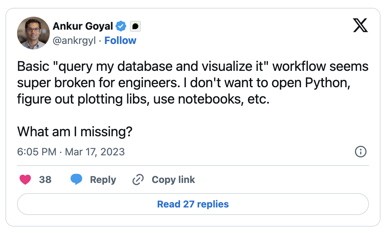Viewport: 388px width, 233px height.
Task: Click the blue verified checkmark badge
Action: [x=121, y=26]
